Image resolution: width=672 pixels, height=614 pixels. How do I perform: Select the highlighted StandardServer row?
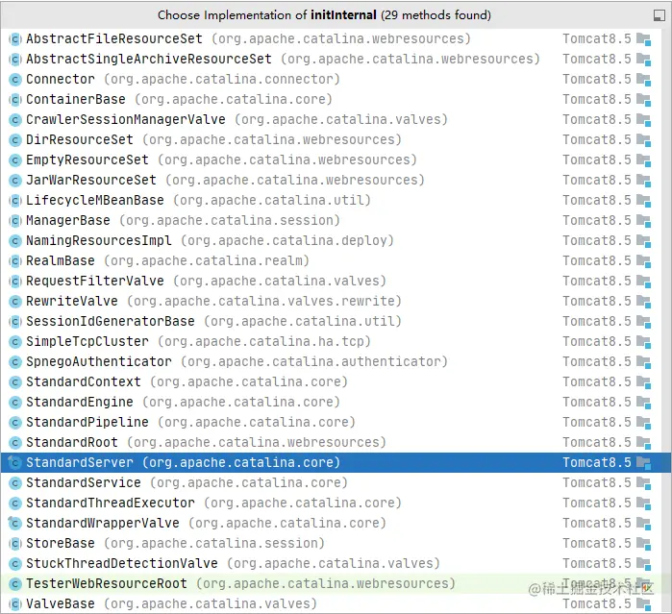pos(336,462)
